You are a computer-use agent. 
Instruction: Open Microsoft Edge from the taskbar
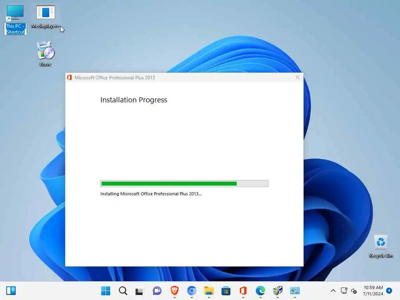(x=261, y=291)
